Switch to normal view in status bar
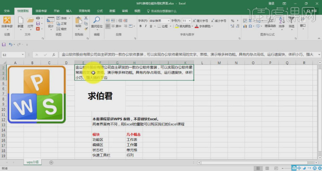Image resolution: width=322 pixels, height=171 pixels. (x=258, y=168)
